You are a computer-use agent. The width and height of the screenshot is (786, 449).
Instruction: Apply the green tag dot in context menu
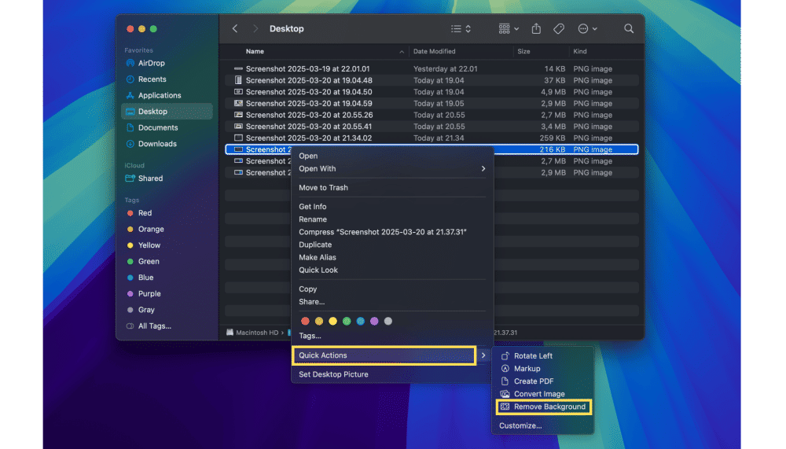point(347,321)
